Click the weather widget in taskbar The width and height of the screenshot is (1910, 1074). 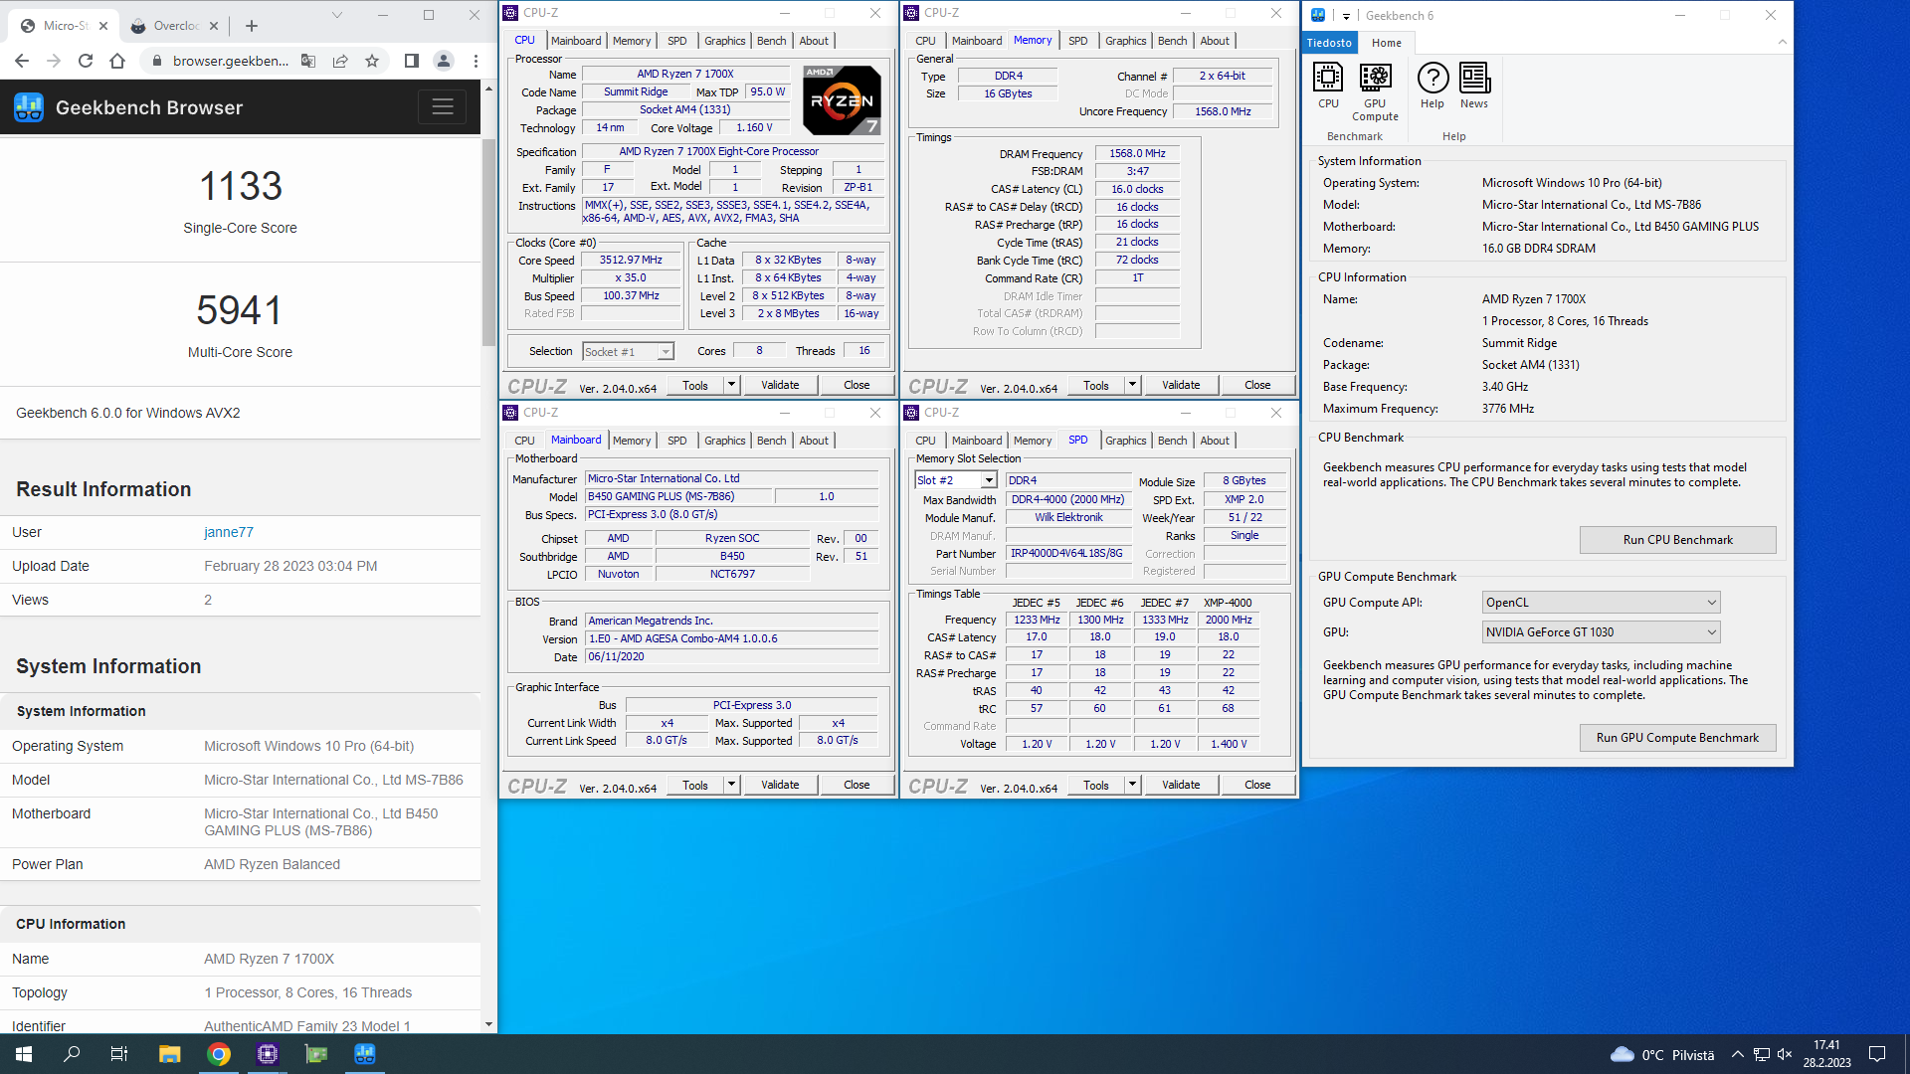coord(1662,1054)
